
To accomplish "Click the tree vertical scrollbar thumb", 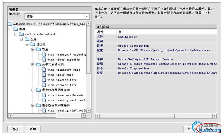I will click(88, 50).
